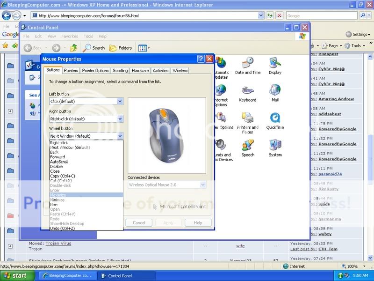Click the Favorites star icon in Internet Explorer
Viewport: 374px width, 281px height.
point(5,45)
